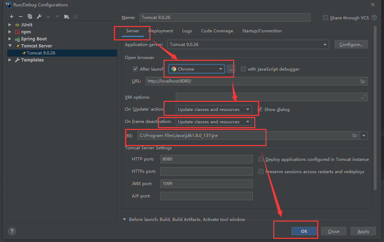
Task: Toggle Show dialog checkbox
Action: tap(260, 109)
